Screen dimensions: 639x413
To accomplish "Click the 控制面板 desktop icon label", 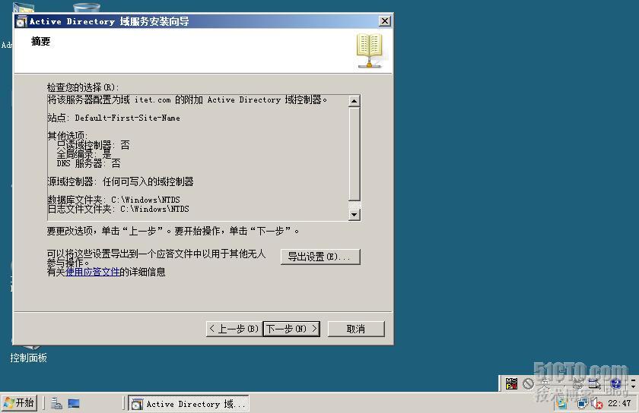I will [x=29, y=358].
